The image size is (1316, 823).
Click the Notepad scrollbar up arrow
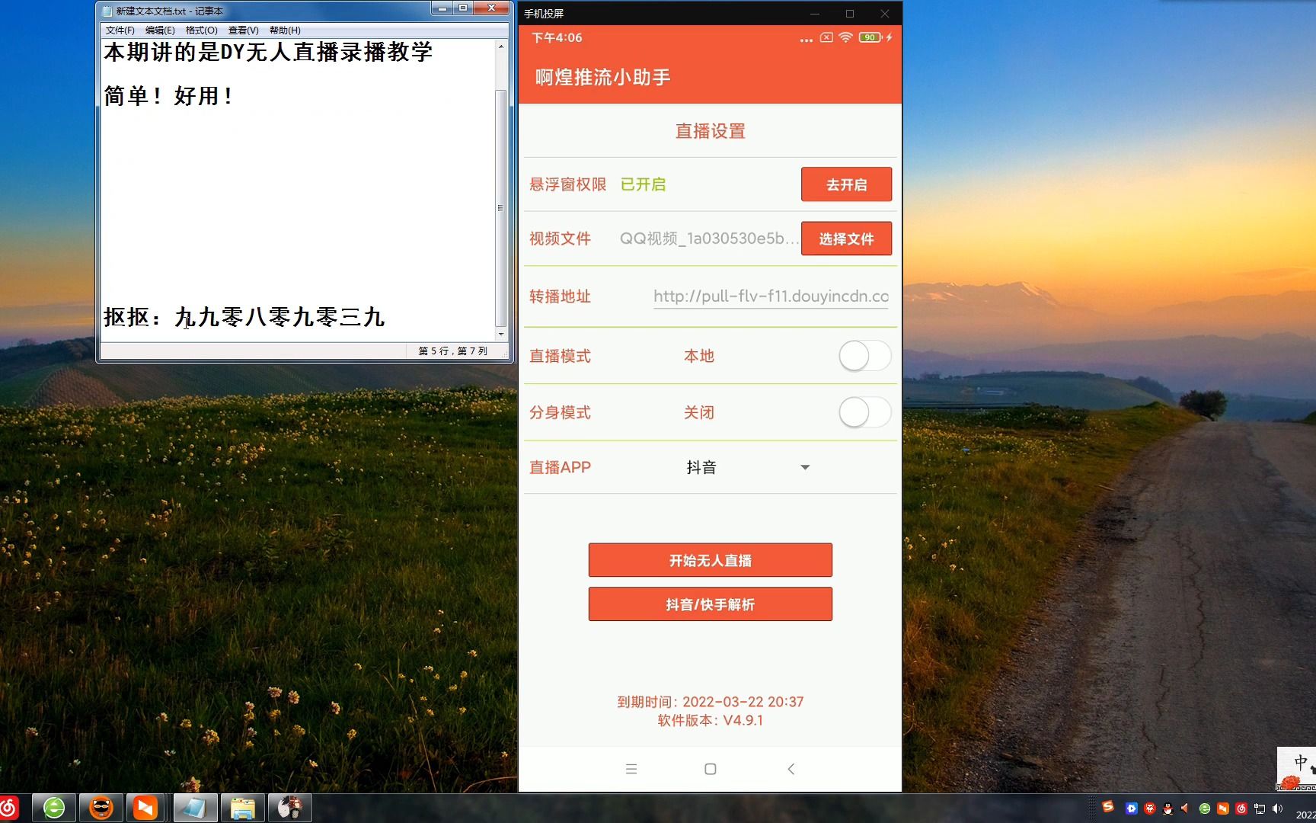tap(500, 46)
